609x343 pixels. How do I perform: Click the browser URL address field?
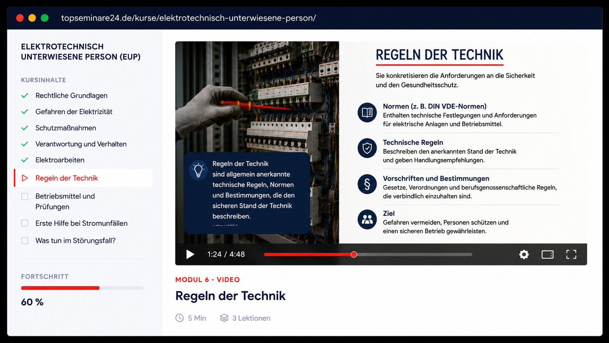pyautogui.click(x=188, y=18)
